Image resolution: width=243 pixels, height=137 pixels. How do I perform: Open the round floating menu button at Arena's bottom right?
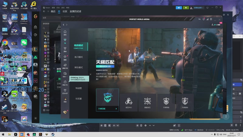click(x=226, y=117)
